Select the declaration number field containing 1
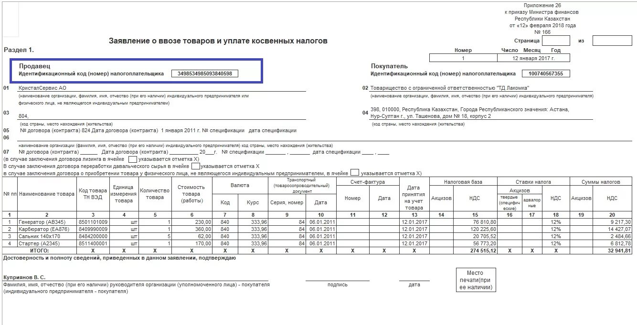Screen dimensions: 637x325 click(463, 58)
